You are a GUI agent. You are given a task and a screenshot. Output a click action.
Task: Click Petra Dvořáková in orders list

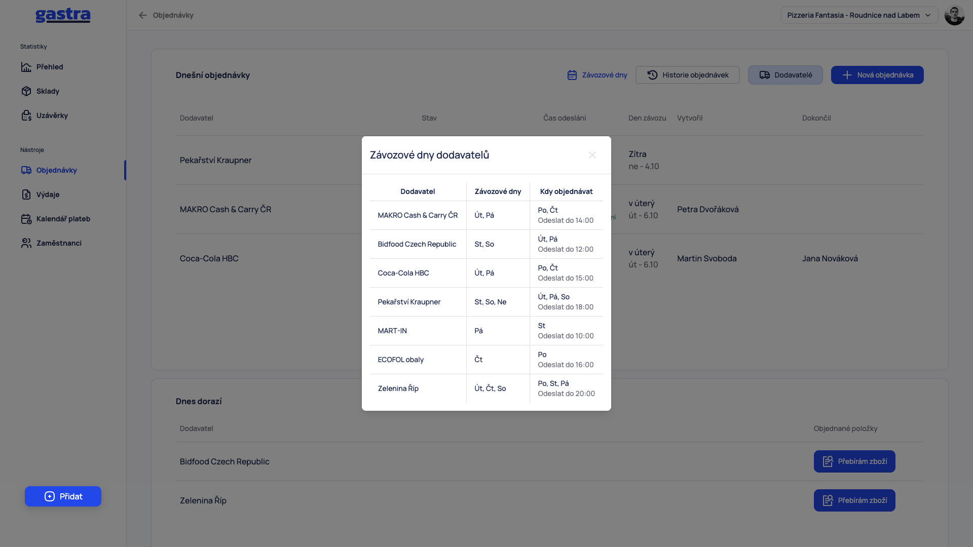coord(708,209)
